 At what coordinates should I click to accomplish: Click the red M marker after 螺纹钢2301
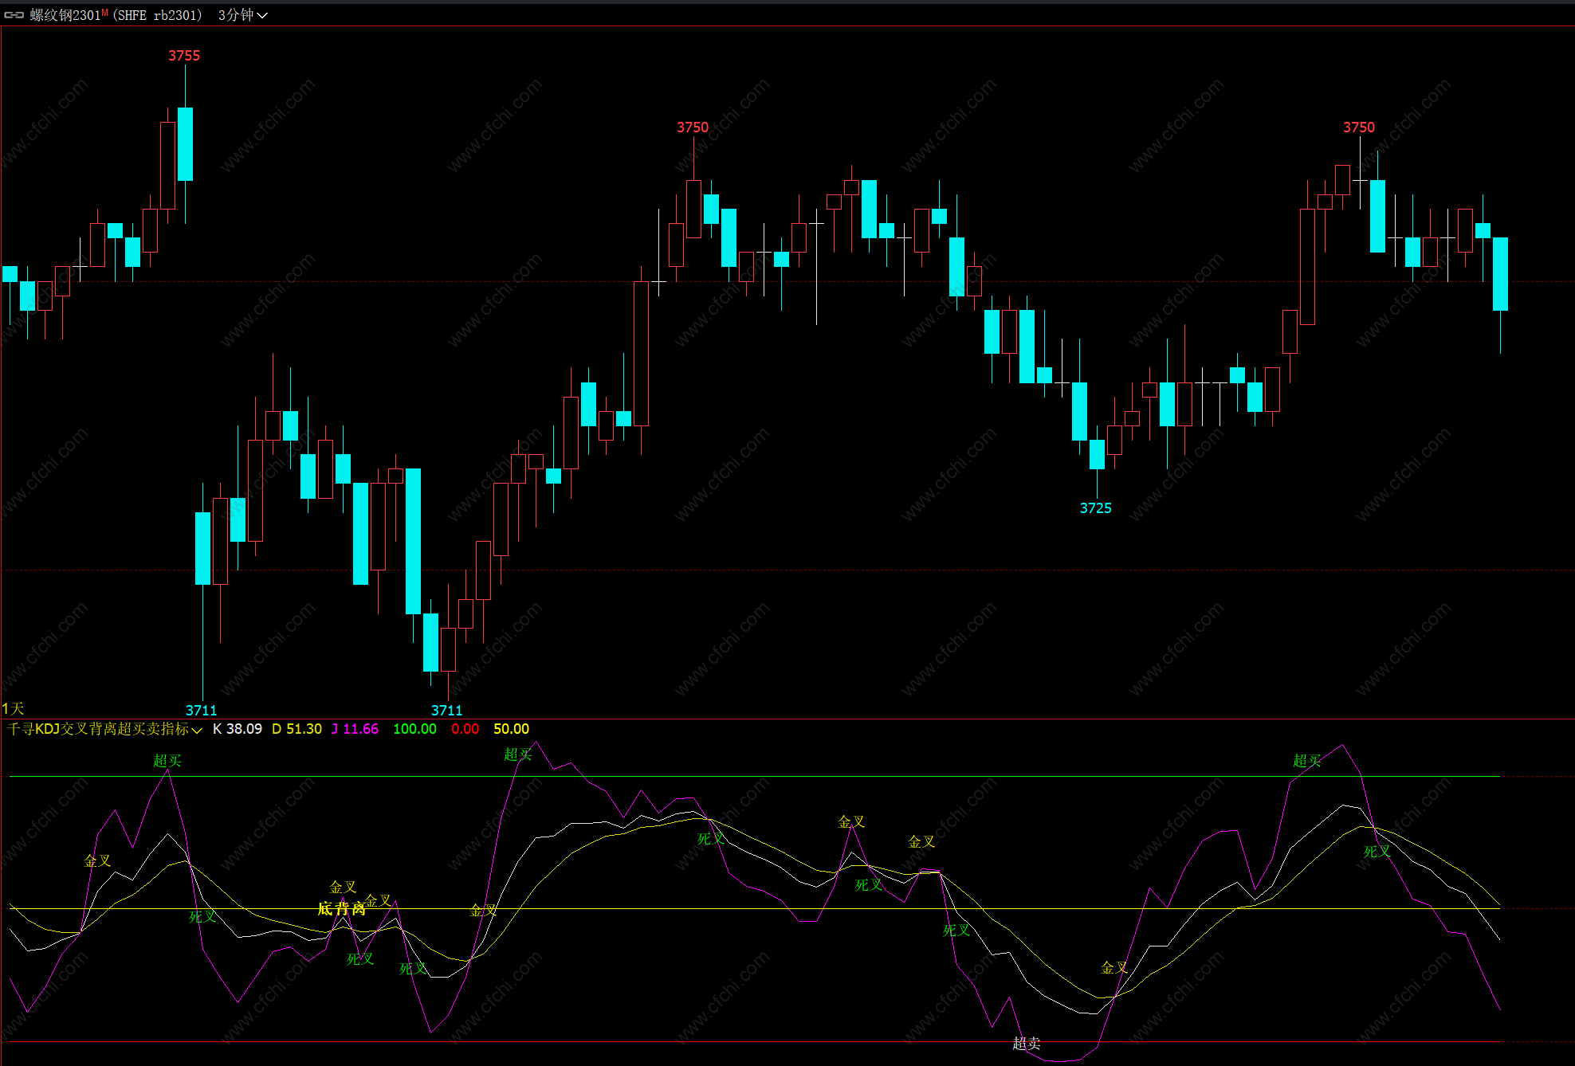104,12
